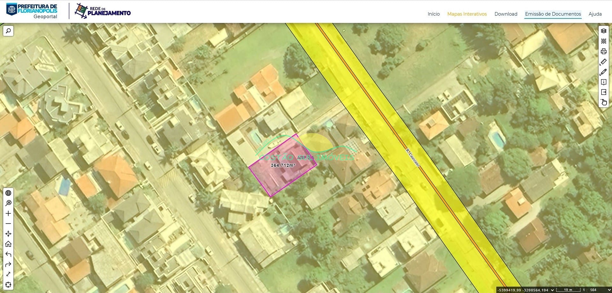Screen dimensions: 612x293
Task: Return to home map view
Action: 8,244
